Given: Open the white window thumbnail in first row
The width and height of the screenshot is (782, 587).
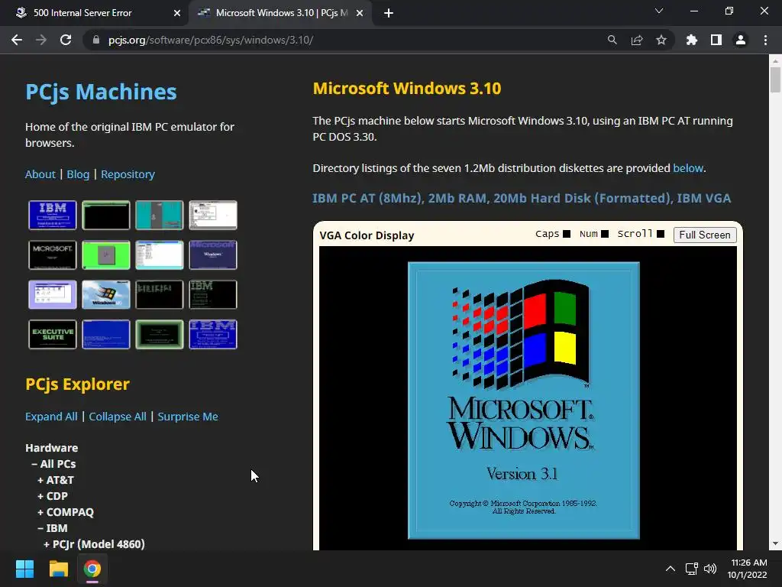Looking at the screenshot, I should (213, 215).
